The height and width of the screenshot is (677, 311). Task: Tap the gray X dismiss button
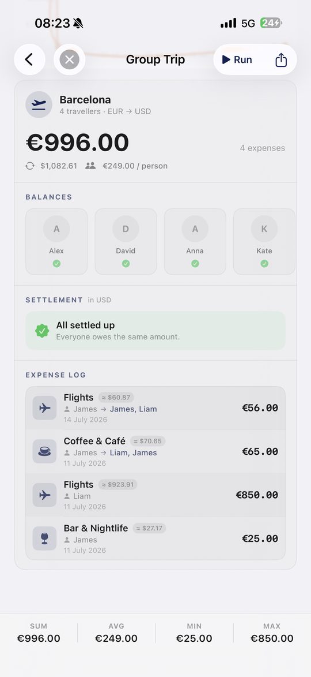tap(69, 59)
